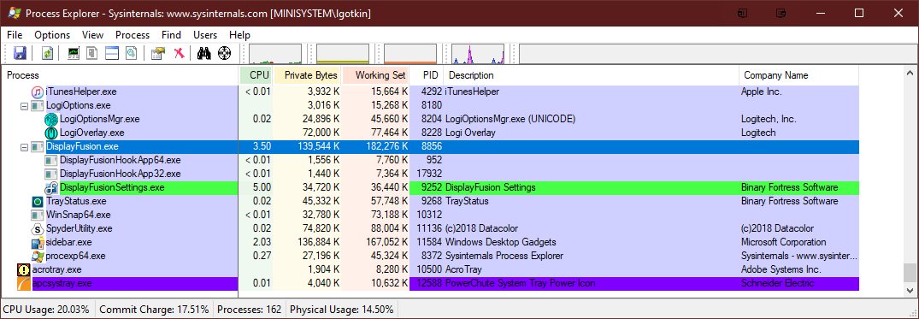Image resolution: width=919 pixels, height=319 pixels.
Task: Select the DisplayFusionHookApp64.exe row
Action: (431, 160)
